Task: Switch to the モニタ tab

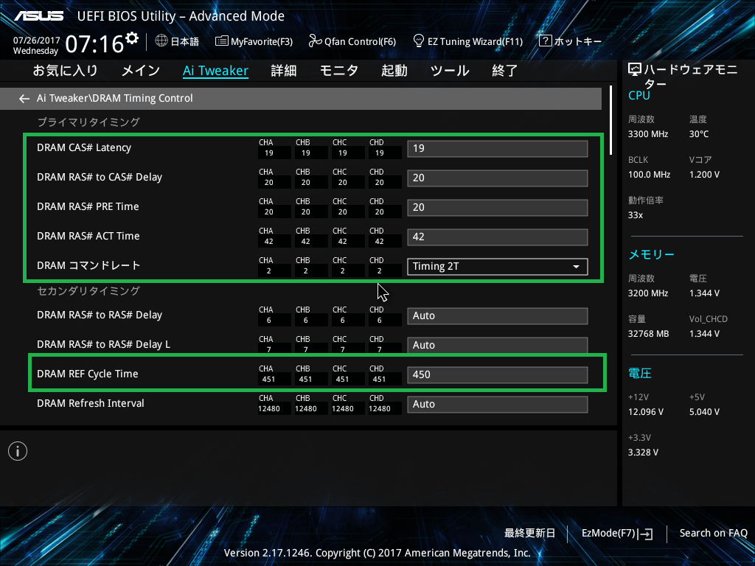Action: 339,71
